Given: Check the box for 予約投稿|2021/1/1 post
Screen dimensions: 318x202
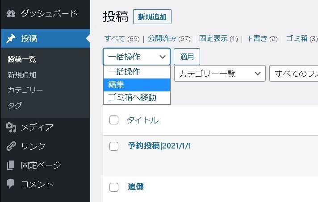Looking at the screenshot, I should point(114,146).
